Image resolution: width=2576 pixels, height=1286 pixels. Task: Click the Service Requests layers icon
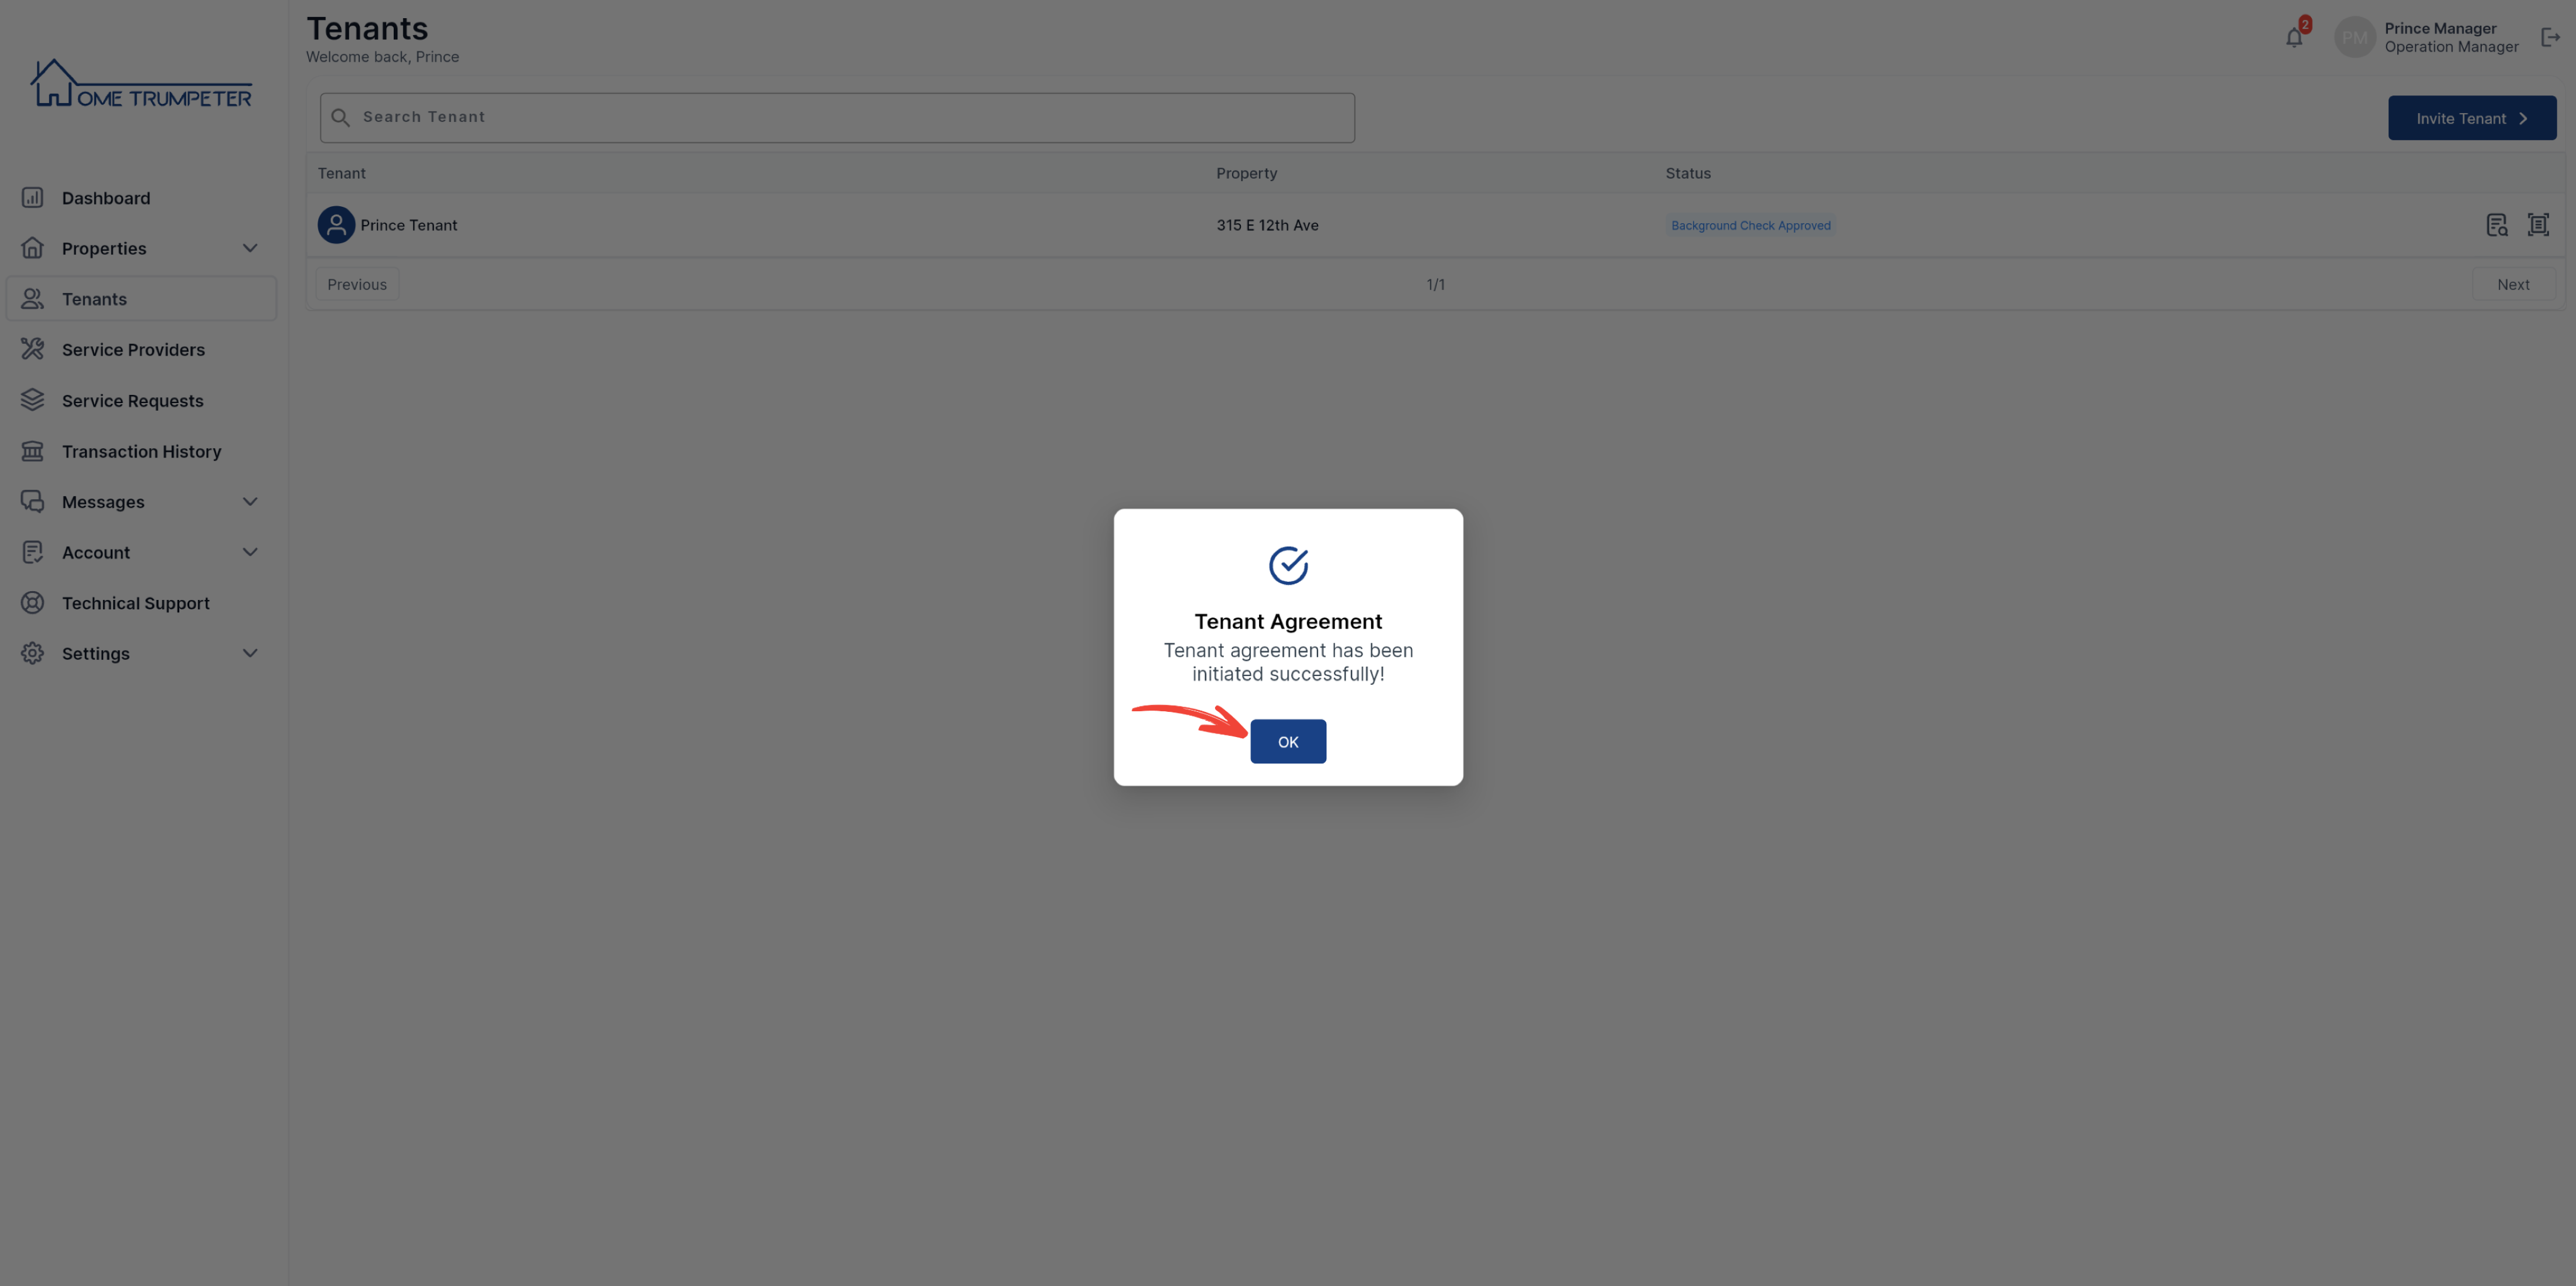tap(32, 399)
